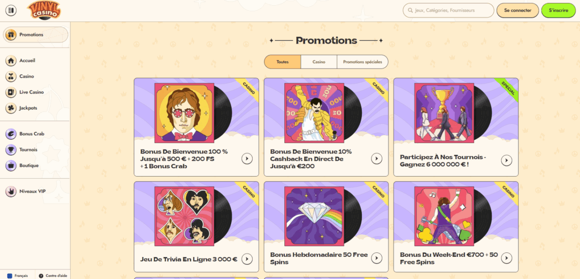Open Niveaux VIP rock-hand icon
The width and height of the screenshot is (580, 279).
11,191
